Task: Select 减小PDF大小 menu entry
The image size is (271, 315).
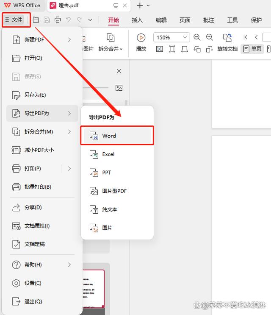Action: click(x=42, y=150)
